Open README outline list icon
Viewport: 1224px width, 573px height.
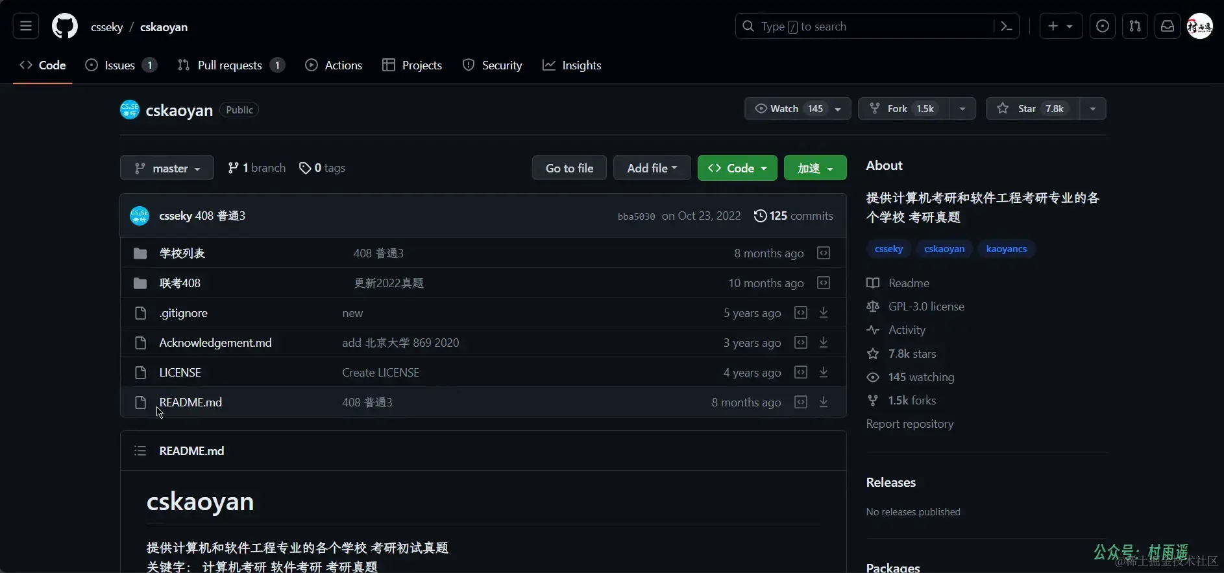click(x=140, y=450)
